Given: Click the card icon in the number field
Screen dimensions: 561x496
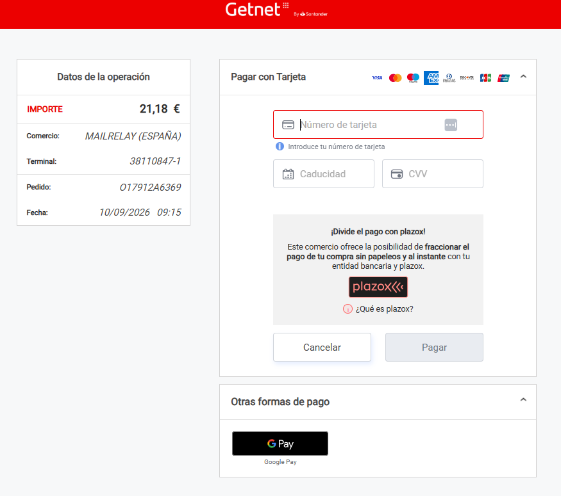Looking at the screenshot, I should click(288, 125).
